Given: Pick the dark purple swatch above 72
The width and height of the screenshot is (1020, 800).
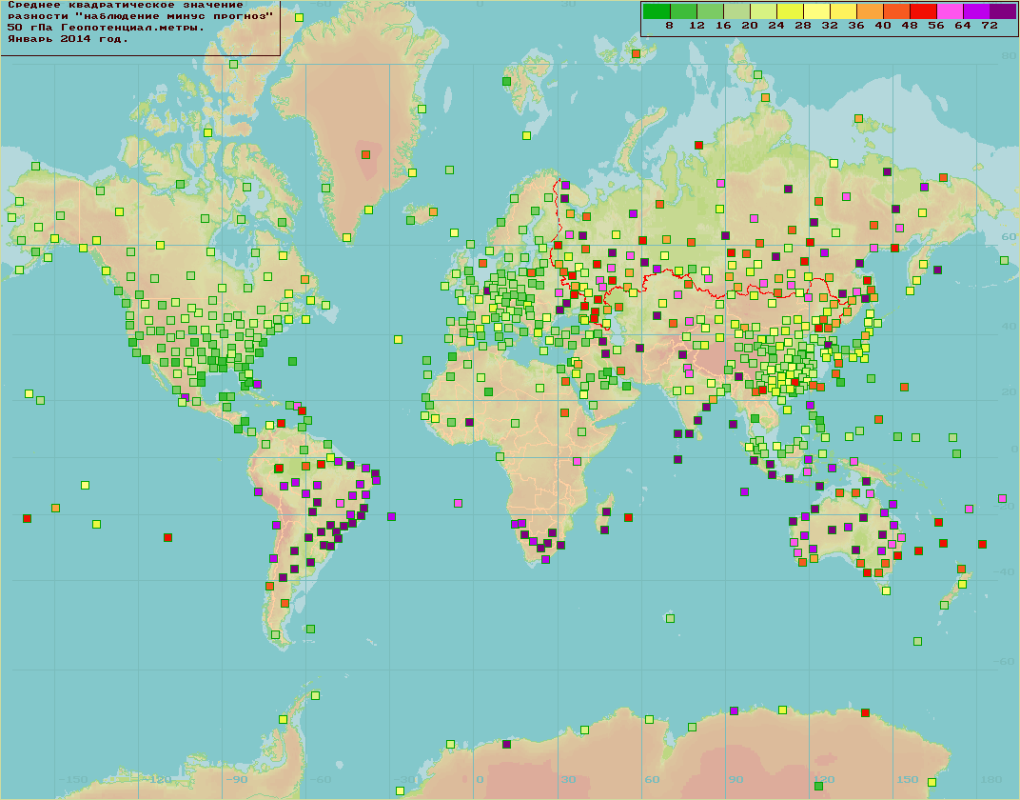Looking at the screenshot, I should 1003,10.
